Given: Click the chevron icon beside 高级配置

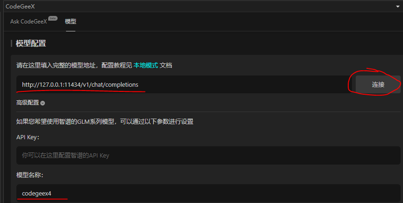Looking at the screenshot, I should point(43,103).
